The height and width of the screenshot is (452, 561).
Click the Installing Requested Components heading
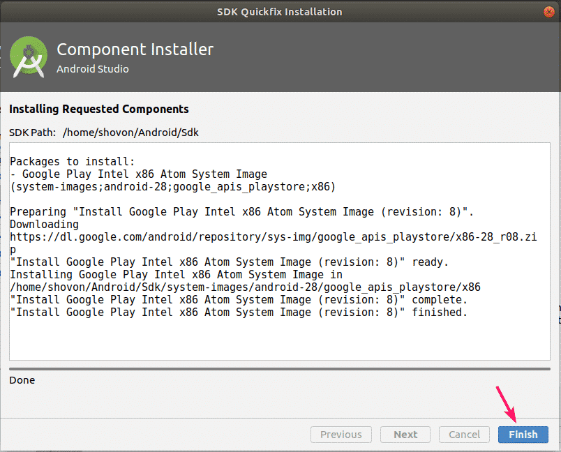coord(99,109)
